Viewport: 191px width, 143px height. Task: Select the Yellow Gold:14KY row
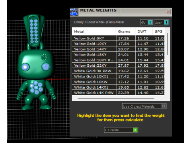[118, 49]
